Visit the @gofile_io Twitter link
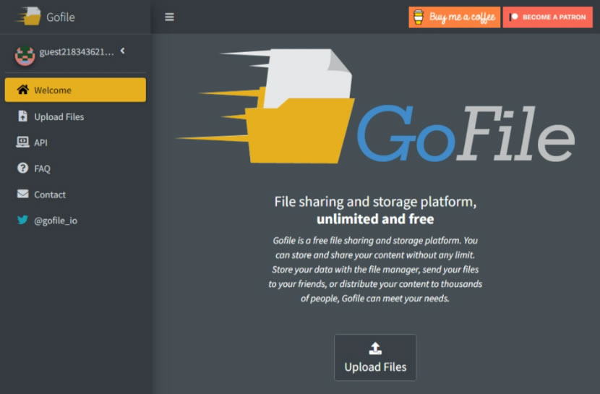Screen dimensions: 600x394 56,221
